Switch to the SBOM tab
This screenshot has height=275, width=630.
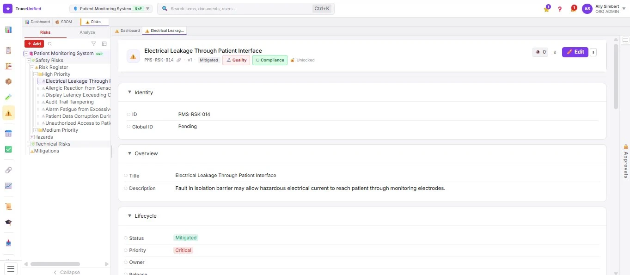pyautogui.click(x=64, y=22)
